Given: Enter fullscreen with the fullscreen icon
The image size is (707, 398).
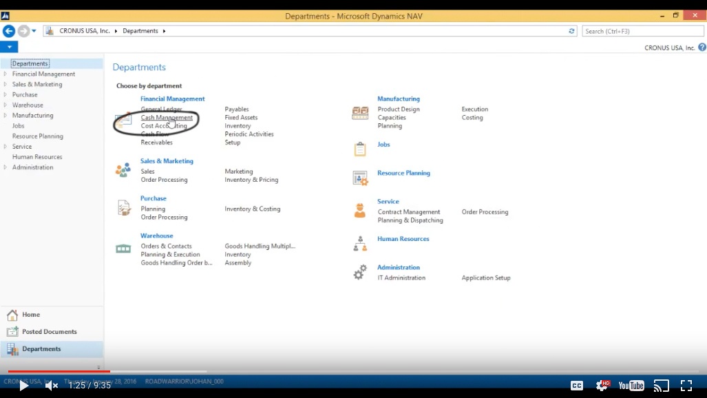Looking at the screenshot, I should click(686, 386).
